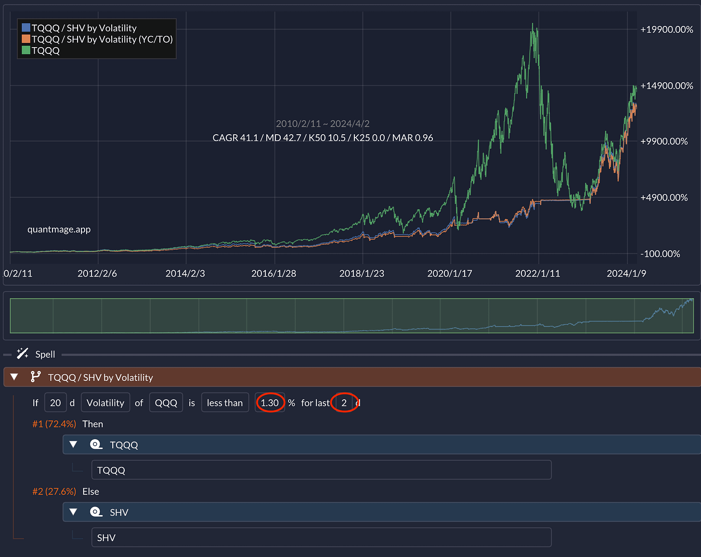This screenshot has width=701, height=557.
Task: Toggle green TQQQ legend swatch
Action: pyautogui.click(x=26, y=50)
